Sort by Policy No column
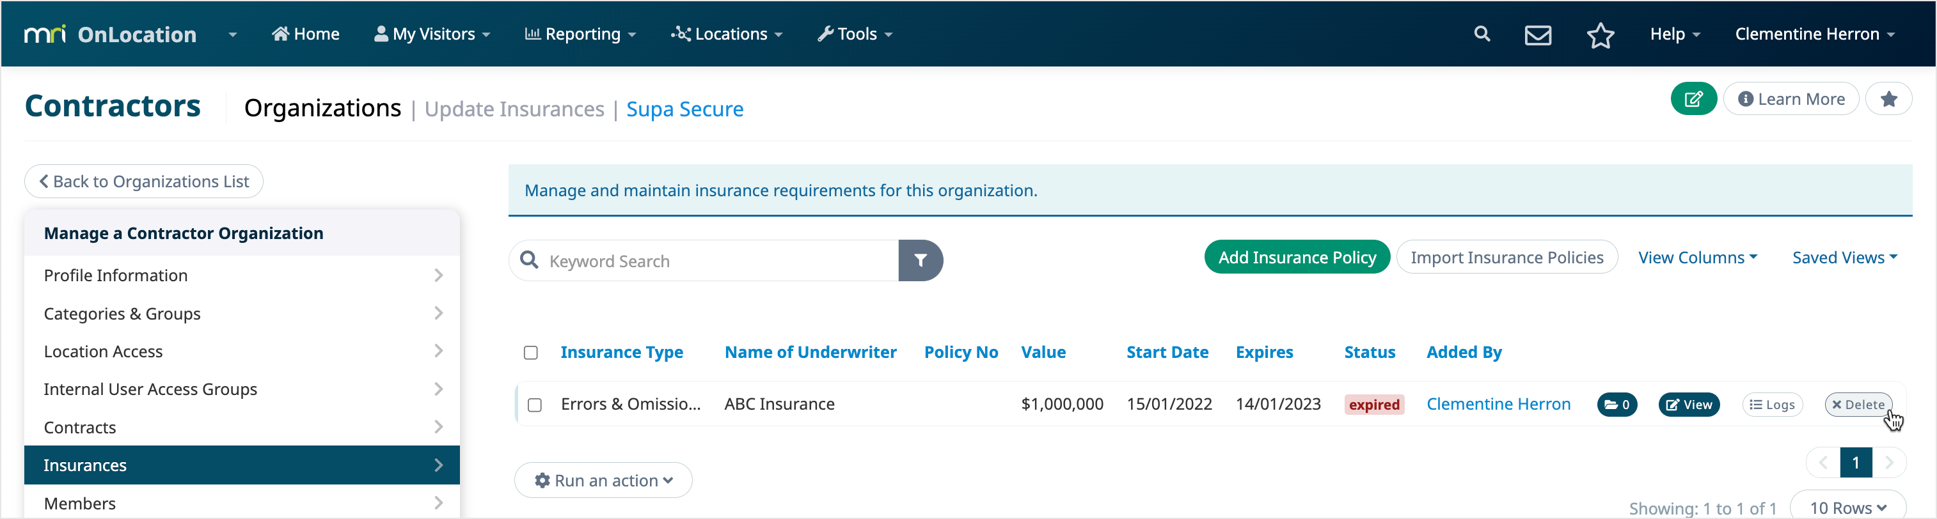Screen dimensions: 1937x519 tap(960, 352)
